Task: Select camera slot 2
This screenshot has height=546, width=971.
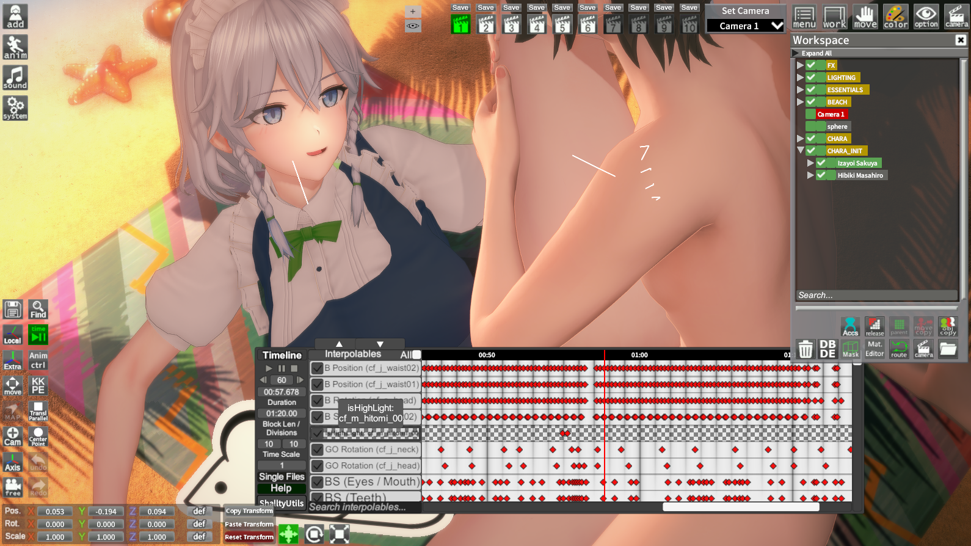Action: click(x=486, y=24)
